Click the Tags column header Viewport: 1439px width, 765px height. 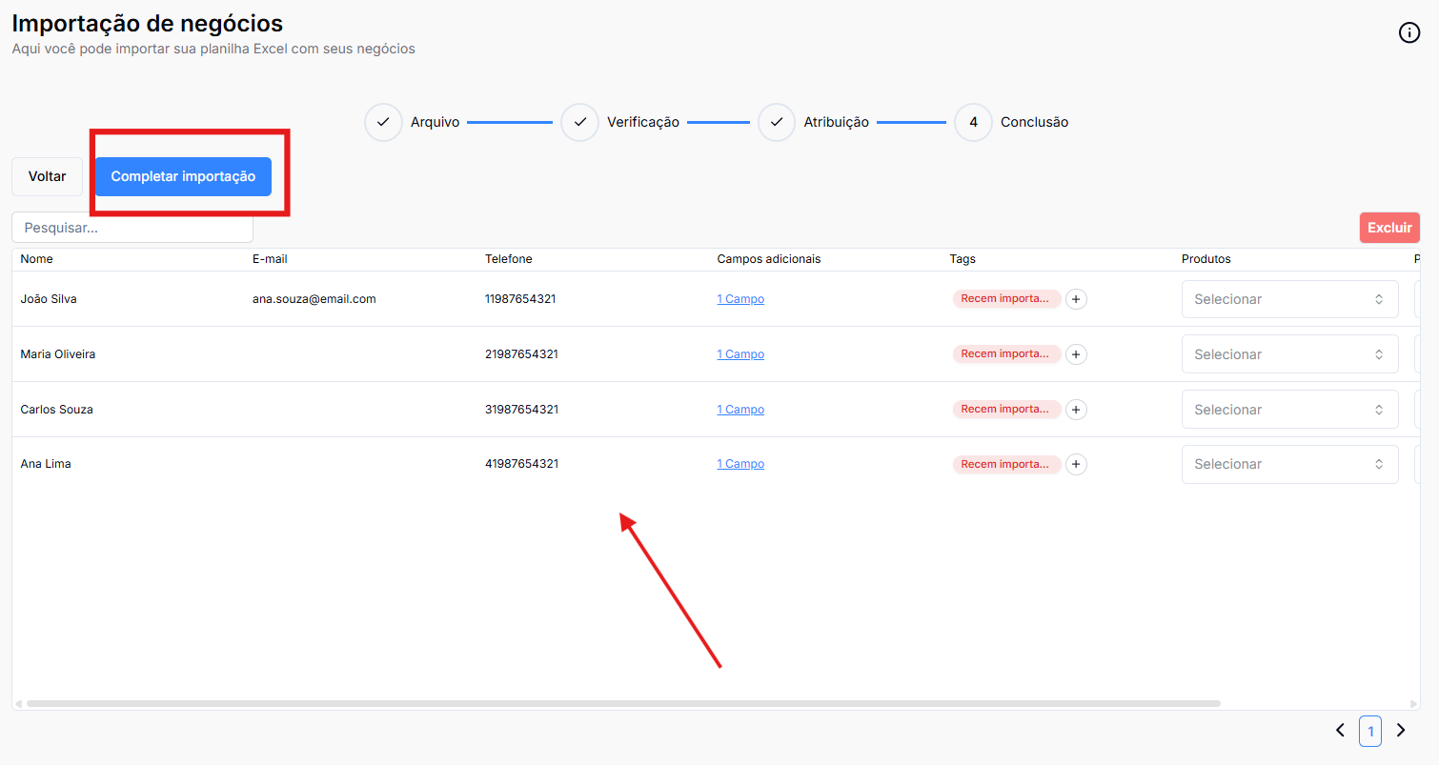(963, 259)
